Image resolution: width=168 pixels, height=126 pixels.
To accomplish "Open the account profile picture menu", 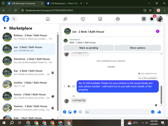I will [160, 19].
